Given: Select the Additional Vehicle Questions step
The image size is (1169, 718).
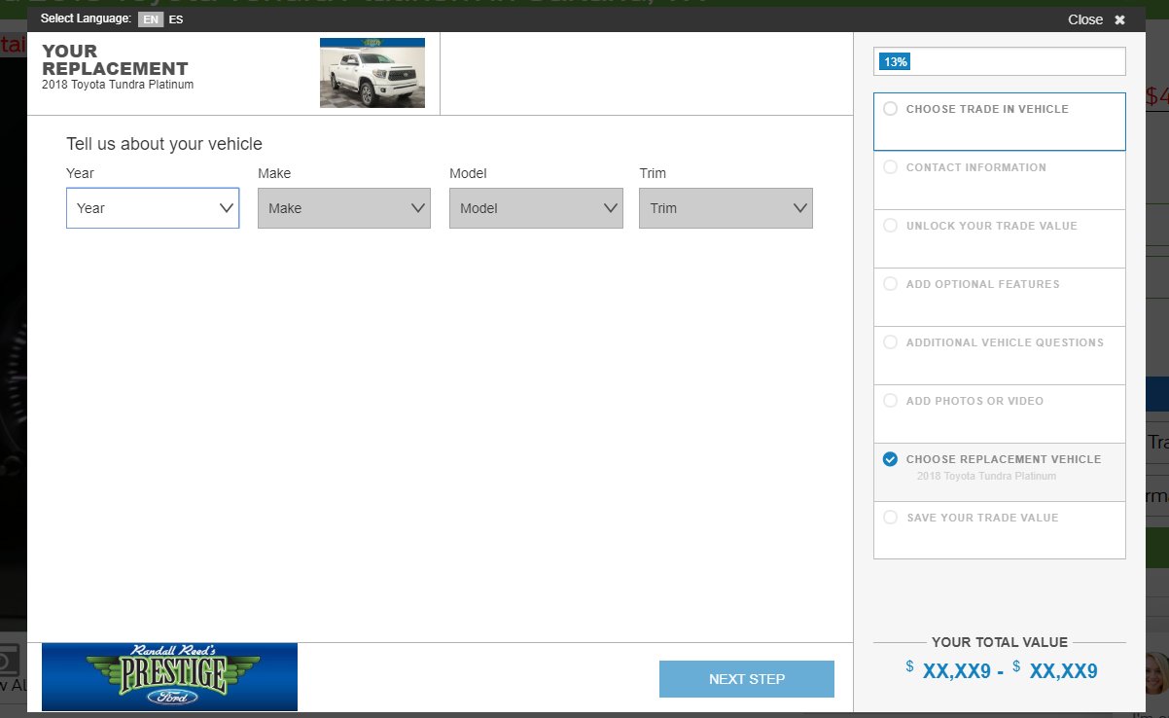Looking at the screenshot, I should click(1000, 355).
